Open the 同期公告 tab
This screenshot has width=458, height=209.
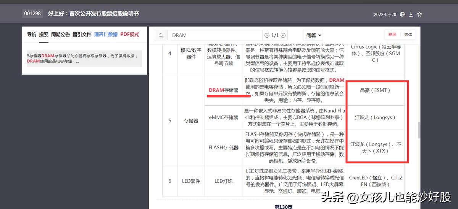[60, 34]
